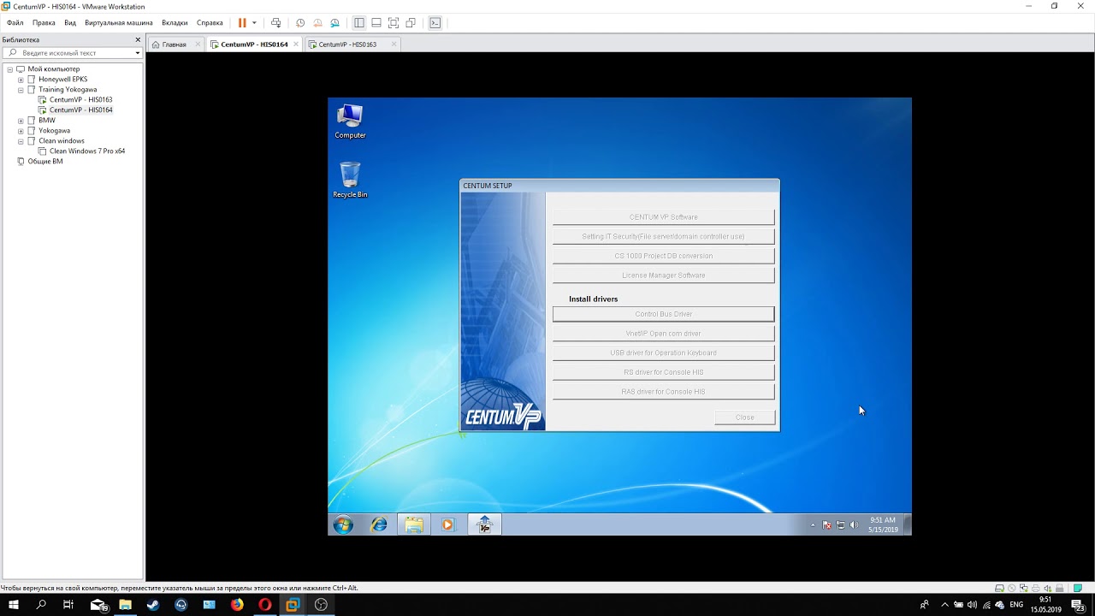Click the library search text field
Viewport: 1095px width, 616px height.
[x=70, y=53]
